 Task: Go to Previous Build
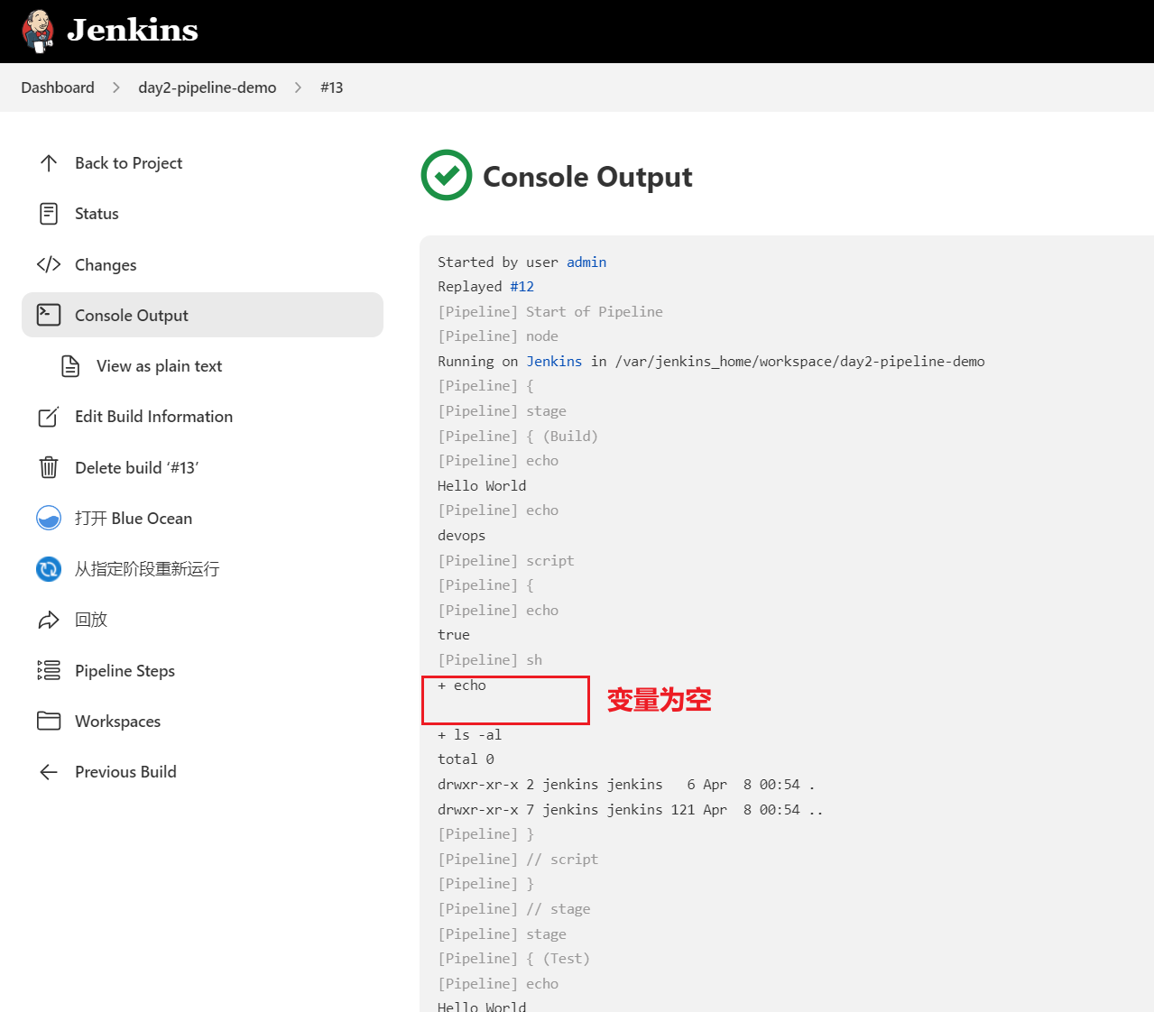[x=125, y=772]
